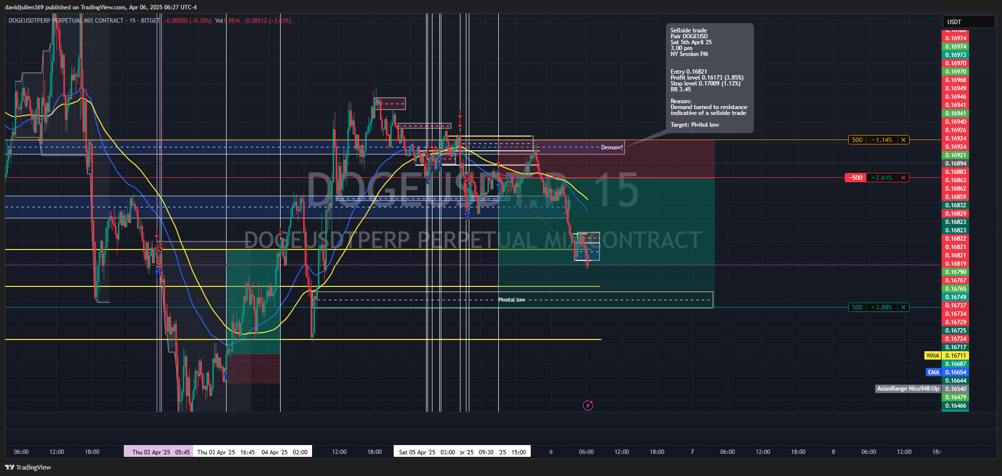The height and width of the screenshot is (476, 1002).
Task: Click the orange 500 quantity label
Action: pyautogui.click(x=857, y=140)
